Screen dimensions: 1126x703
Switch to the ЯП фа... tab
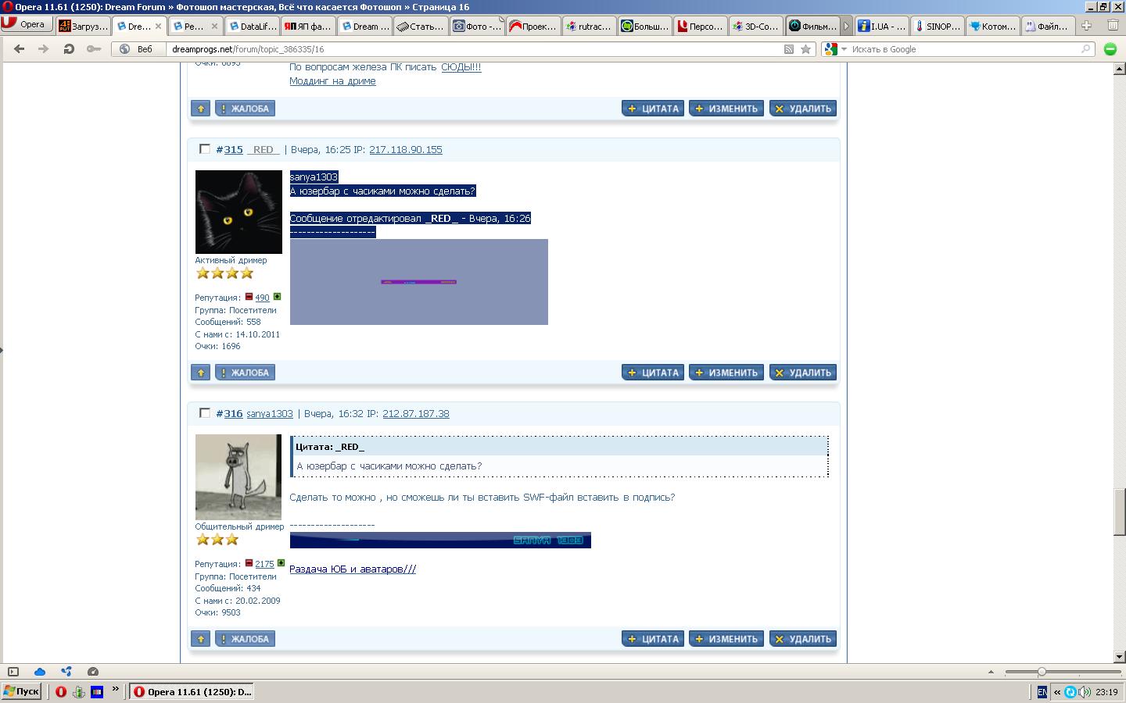tap(308, 26)
